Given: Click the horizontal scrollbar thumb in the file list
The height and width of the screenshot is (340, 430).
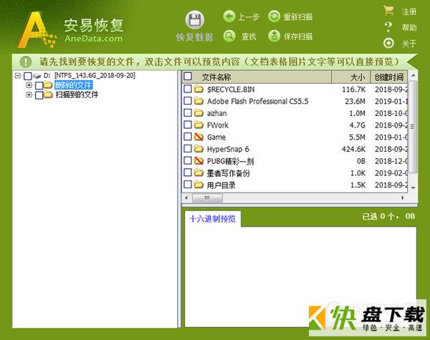Looking at the screenshot, I should point(207,198).
